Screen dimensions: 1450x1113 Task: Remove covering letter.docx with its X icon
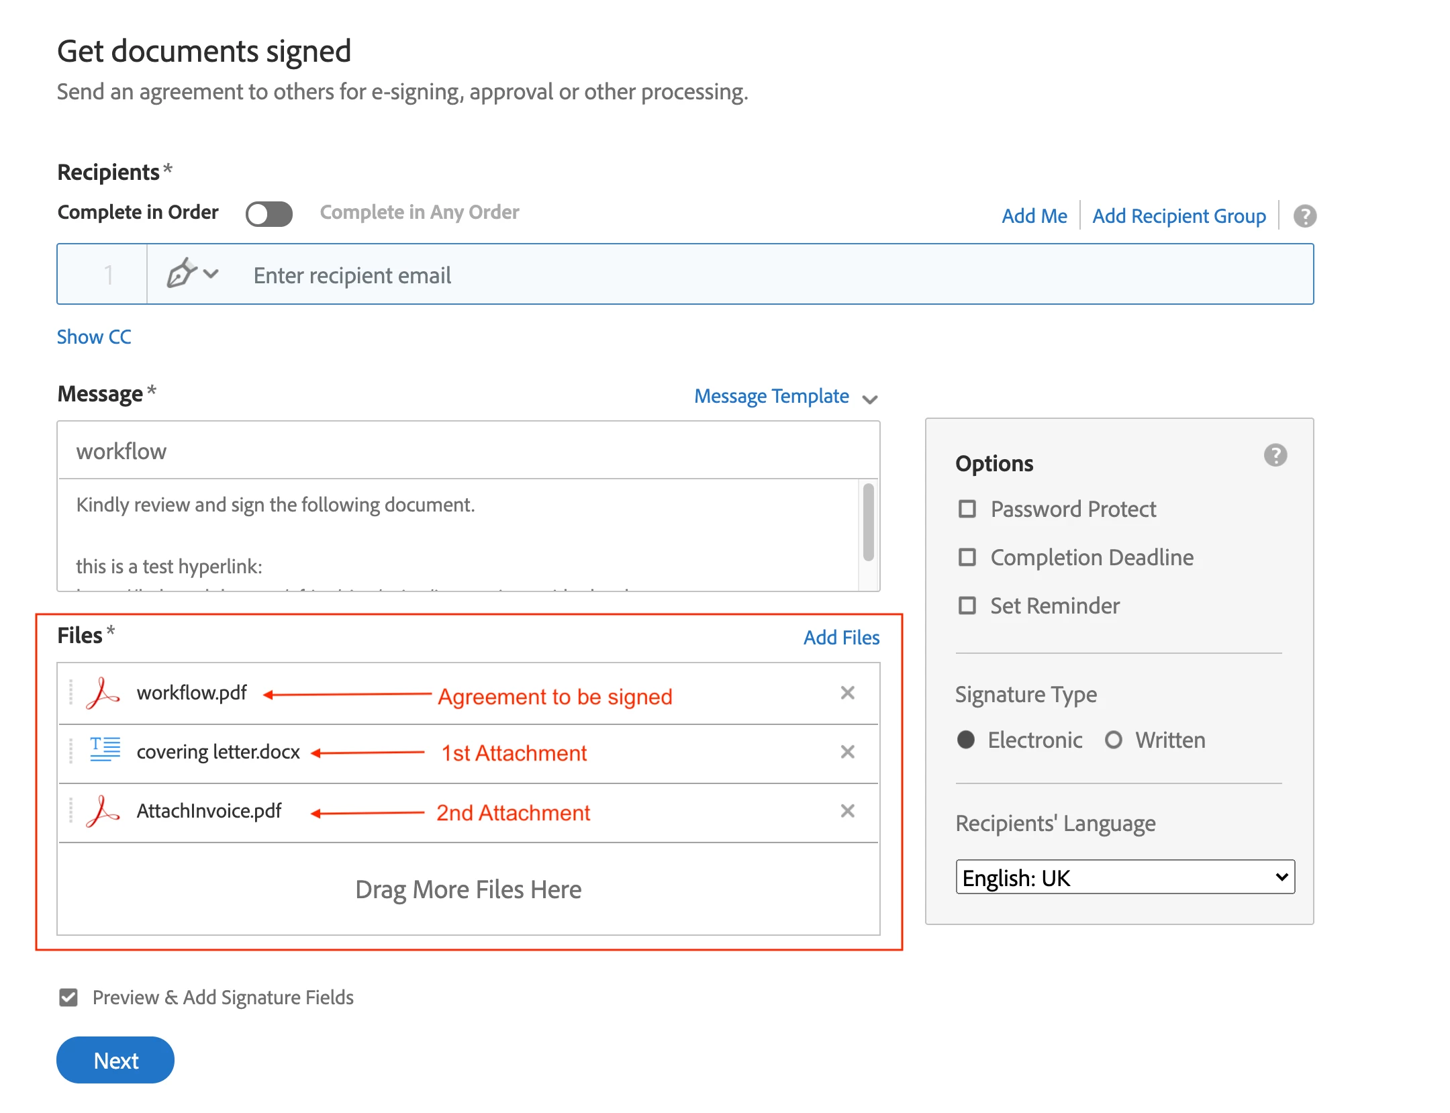click(847, 752)
